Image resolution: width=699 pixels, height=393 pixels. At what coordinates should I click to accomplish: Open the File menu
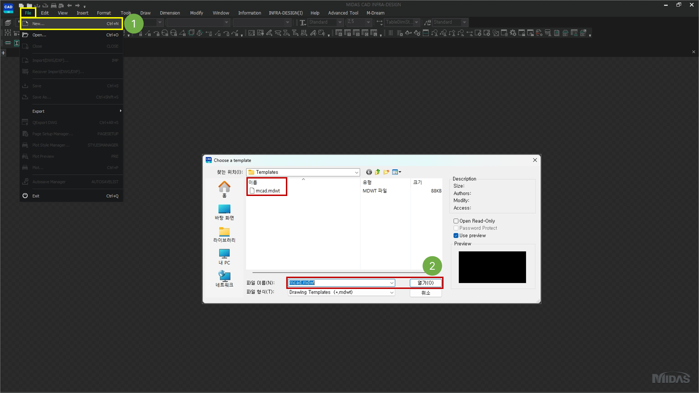28,13
